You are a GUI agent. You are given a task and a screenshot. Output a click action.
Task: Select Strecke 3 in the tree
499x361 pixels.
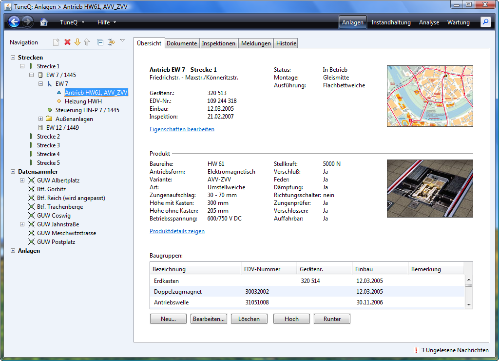tap(48, 145)
